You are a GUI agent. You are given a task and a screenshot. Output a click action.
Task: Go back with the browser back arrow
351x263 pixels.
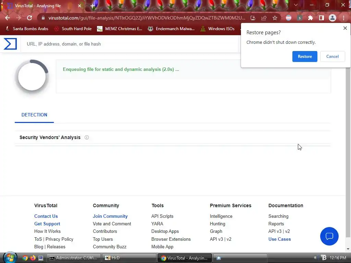8,18
